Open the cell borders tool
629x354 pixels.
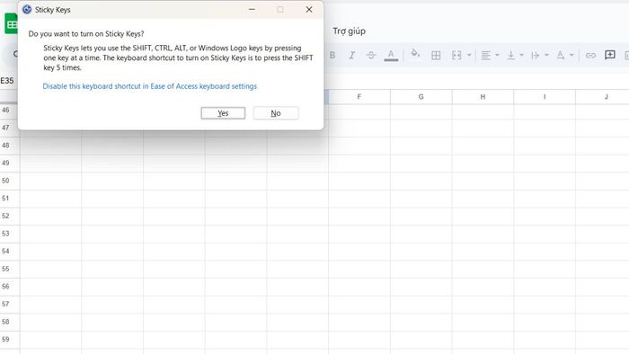pos(436,56)
